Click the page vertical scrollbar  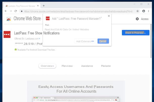click(x=151, y=41)
